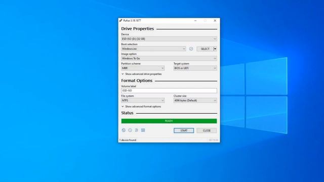Minimize the Rufus window
Image resolution: width=324 pixels, height=182 pixels.
point(195,21)
